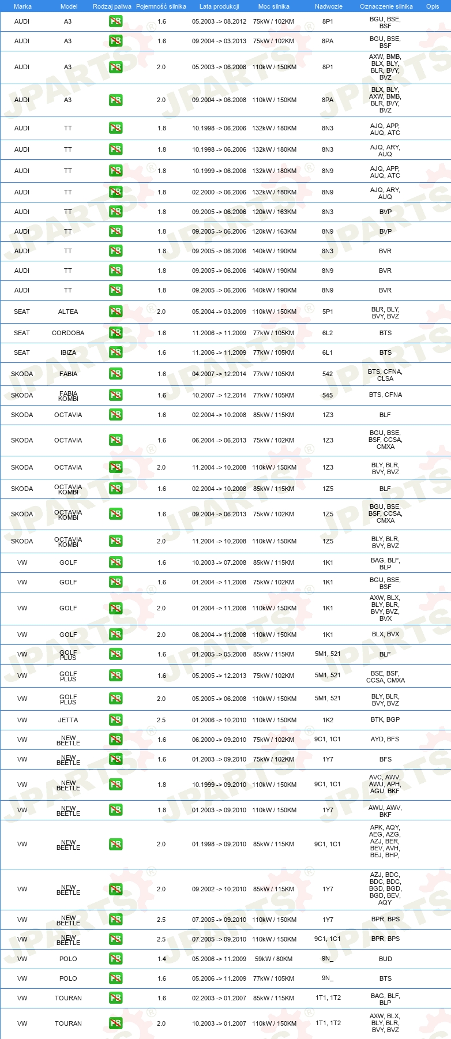Click fuel icon for SKODA OCTAVIA 85kW 1Z3
The image size is (451, 1039).
(115, 415)
